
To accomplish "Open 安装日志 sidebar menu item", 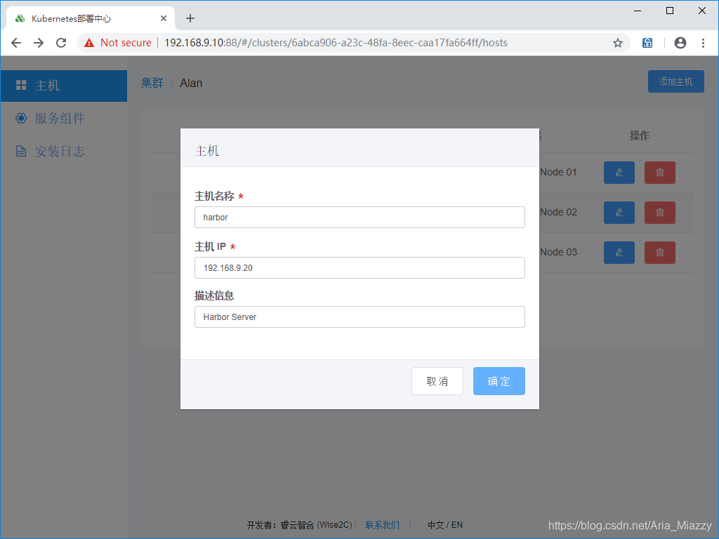I will click(64, 152).
